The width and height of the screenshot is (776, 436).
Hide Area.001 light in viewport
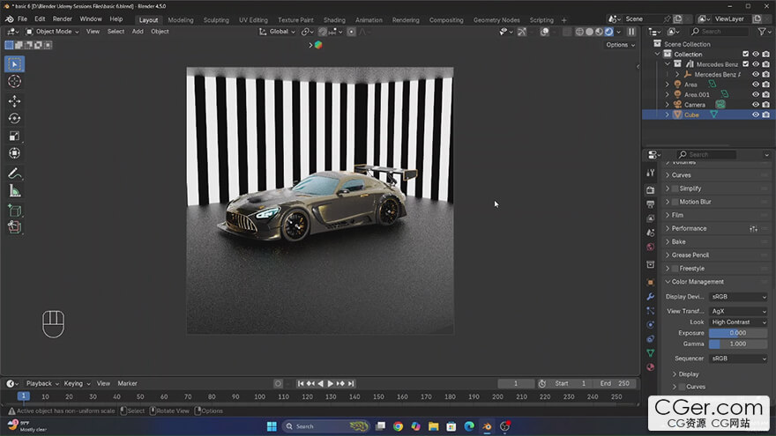tap(755, 94)
